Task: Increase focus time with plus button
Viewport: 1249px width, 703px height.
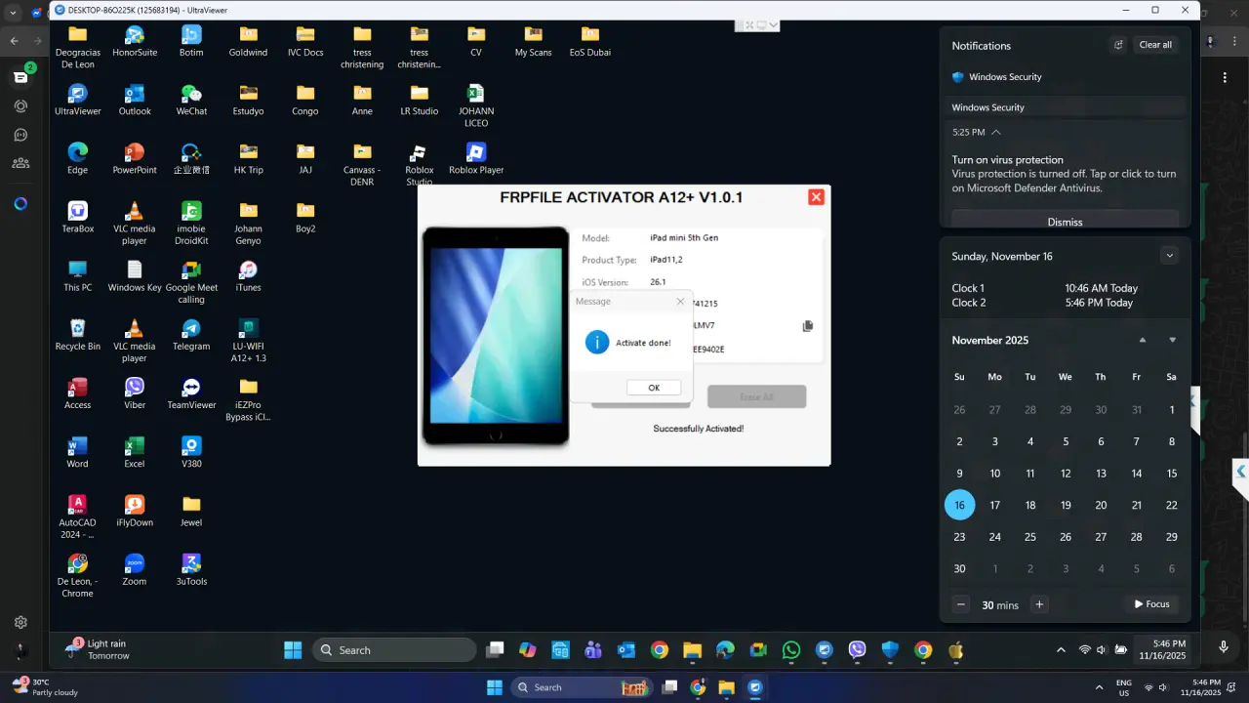Action: 1039,604
